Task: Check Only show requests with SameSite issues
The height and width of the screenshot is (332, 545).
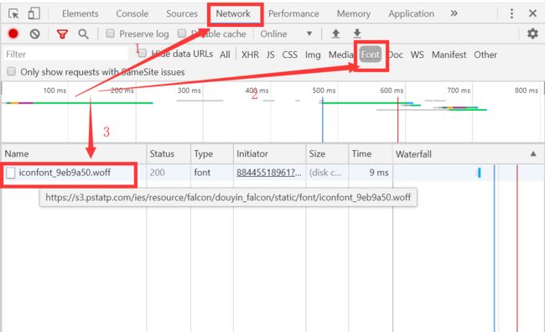Action: 12,71
